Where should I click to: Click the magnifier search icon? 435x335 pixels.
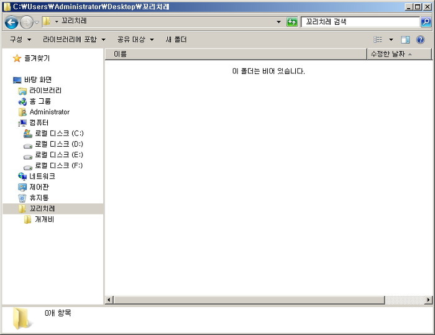[x=426, y=22]
